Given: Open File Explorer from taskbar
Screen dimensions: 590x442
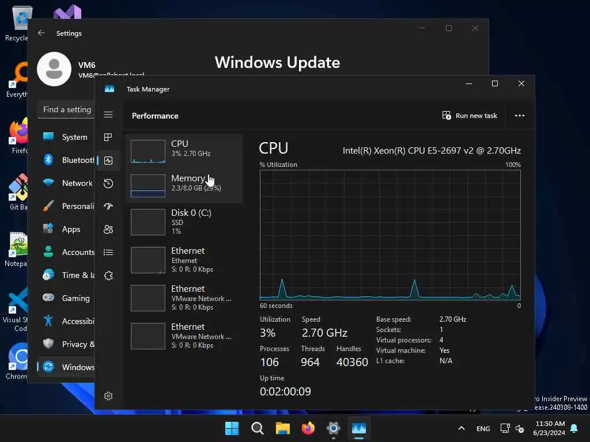Looking at the screenshot, I should [x=282, y=428].
